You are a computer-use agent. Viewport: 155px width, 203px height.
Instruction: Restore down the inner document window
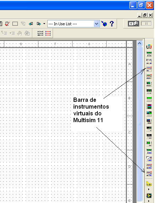point(145,15)
